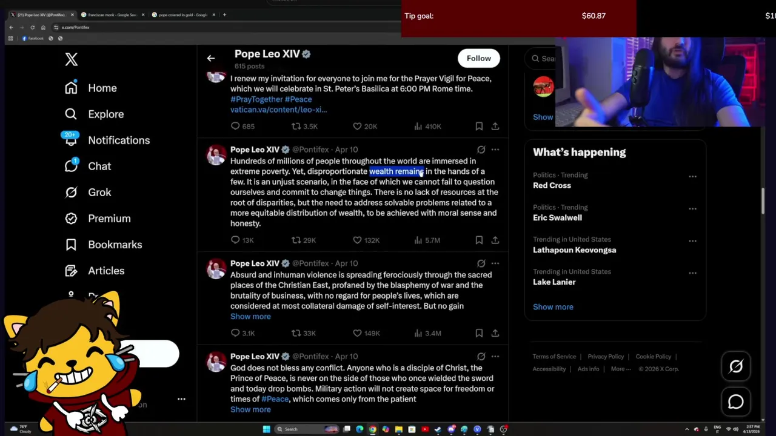Open @Pontifex handle on extreme poverty post
Viewport: 776px width, 436px height.
point(310,149)
